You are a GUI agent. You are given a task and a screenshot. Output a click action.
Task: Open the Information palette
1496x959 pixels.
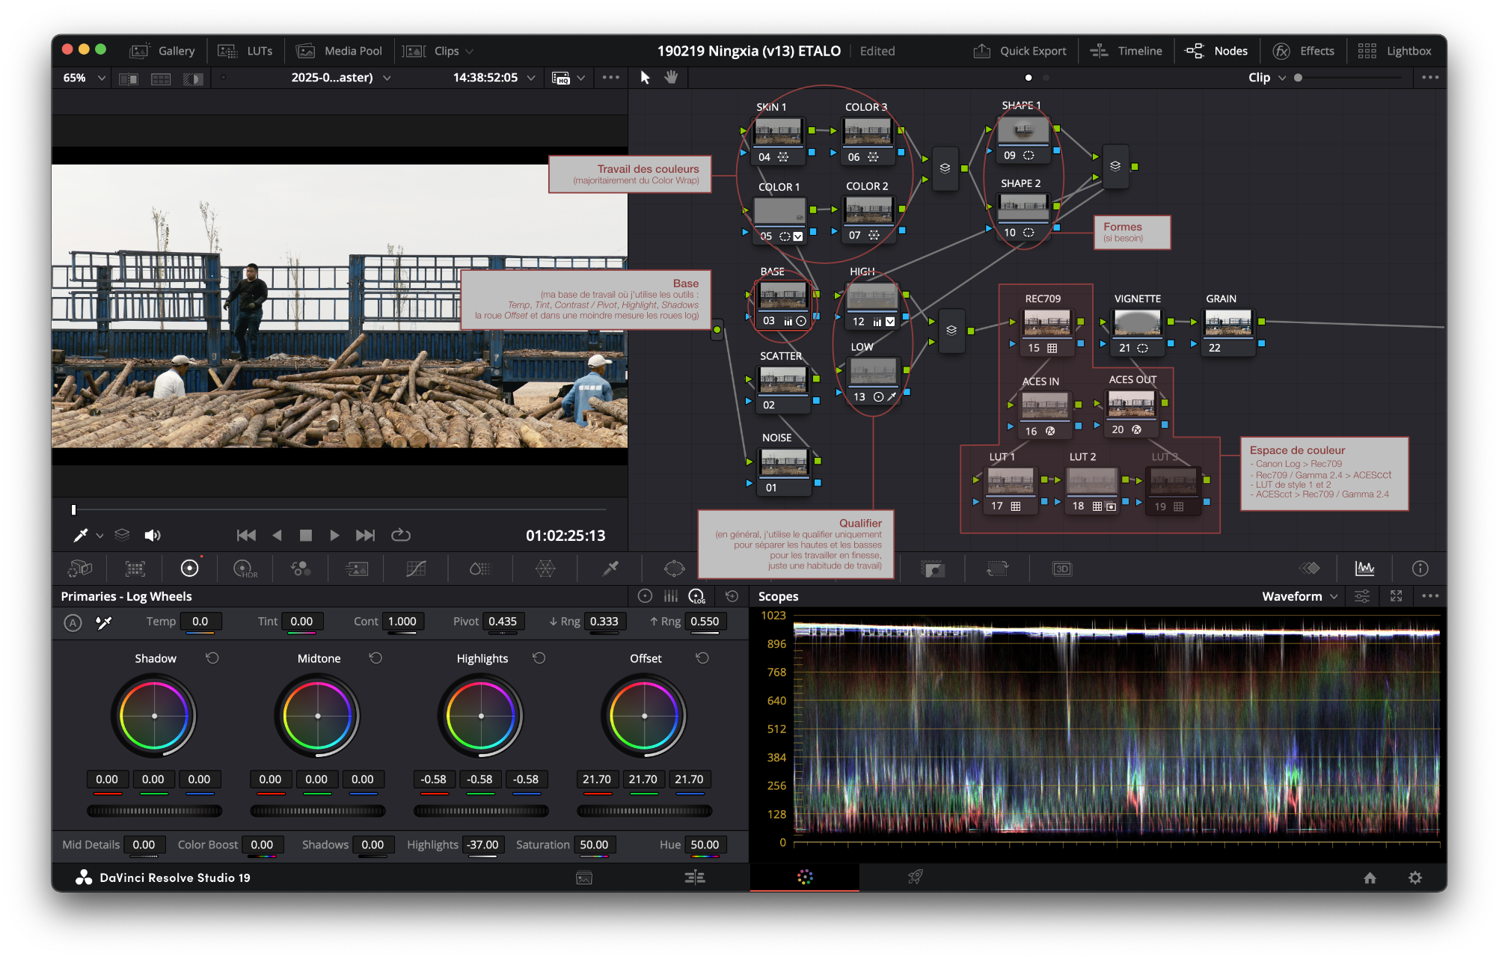[1420, 569]
